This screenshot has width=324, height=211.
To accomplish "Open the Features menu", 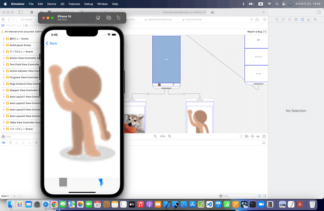I will point(74,4).
